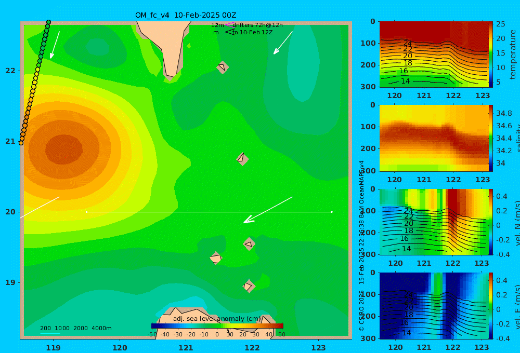Click the temperature colorbar
Image resolution: width=520 pixels, height=353 pixels.
[491, 55]
